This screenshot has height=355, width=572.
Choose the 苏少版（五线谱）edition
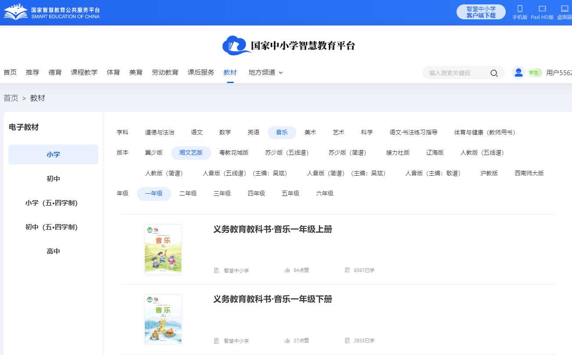[288, 153]
